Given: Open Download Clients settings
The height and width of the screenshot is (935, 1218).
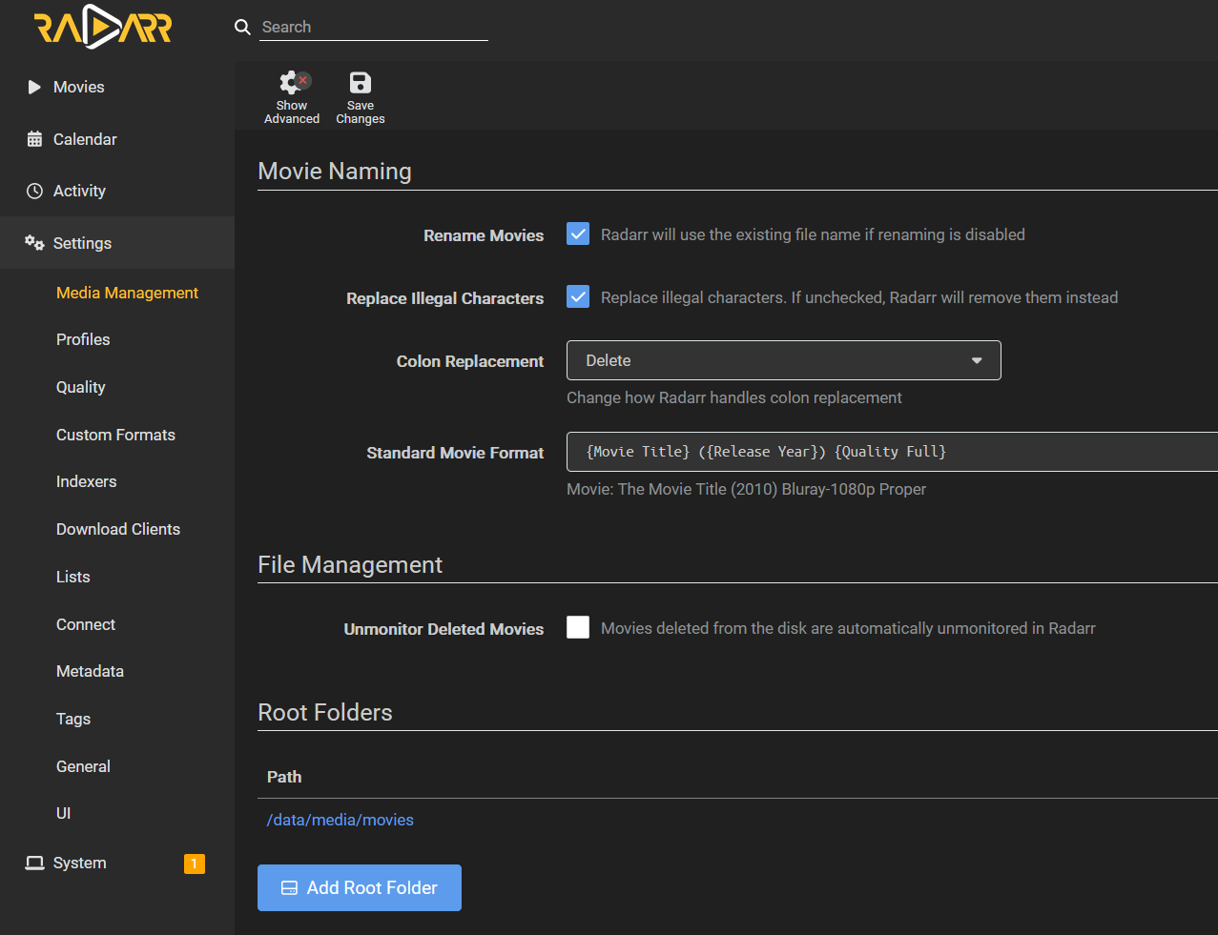Looking at the screenshot, I should pyautogui.click(x=118, y=529).
